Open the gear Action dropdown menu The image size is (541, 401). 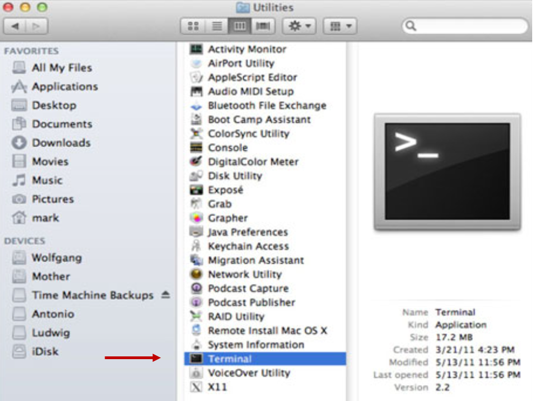299,26
